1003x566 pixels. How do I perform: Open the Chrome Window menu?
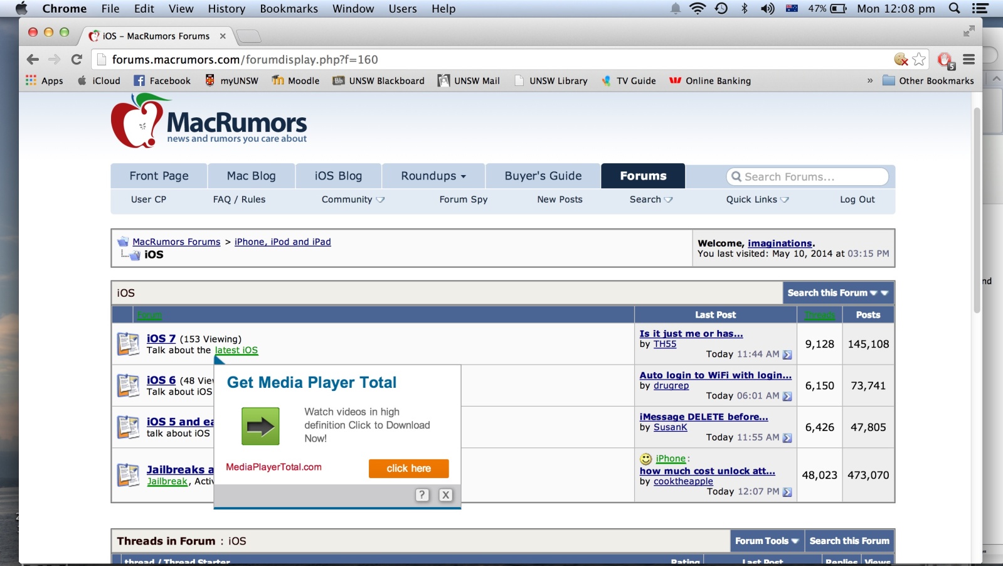[x=353, y=8]
